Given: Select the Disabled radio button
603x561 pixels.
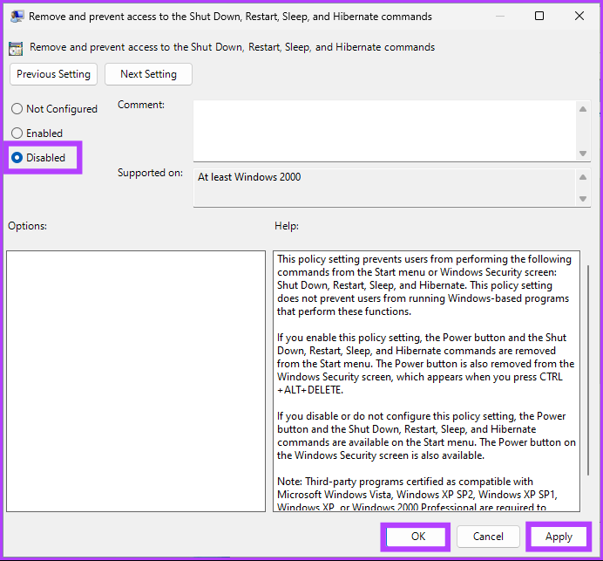Looking at the screenshot, I should point(17,158).
